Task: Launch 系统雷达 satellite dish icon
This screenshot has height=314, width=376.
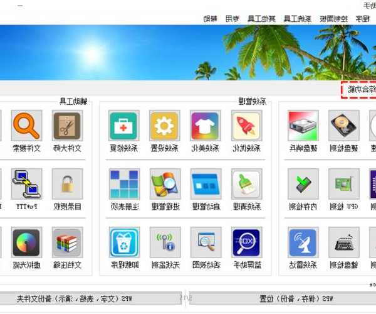Action: tap(303, 243)
